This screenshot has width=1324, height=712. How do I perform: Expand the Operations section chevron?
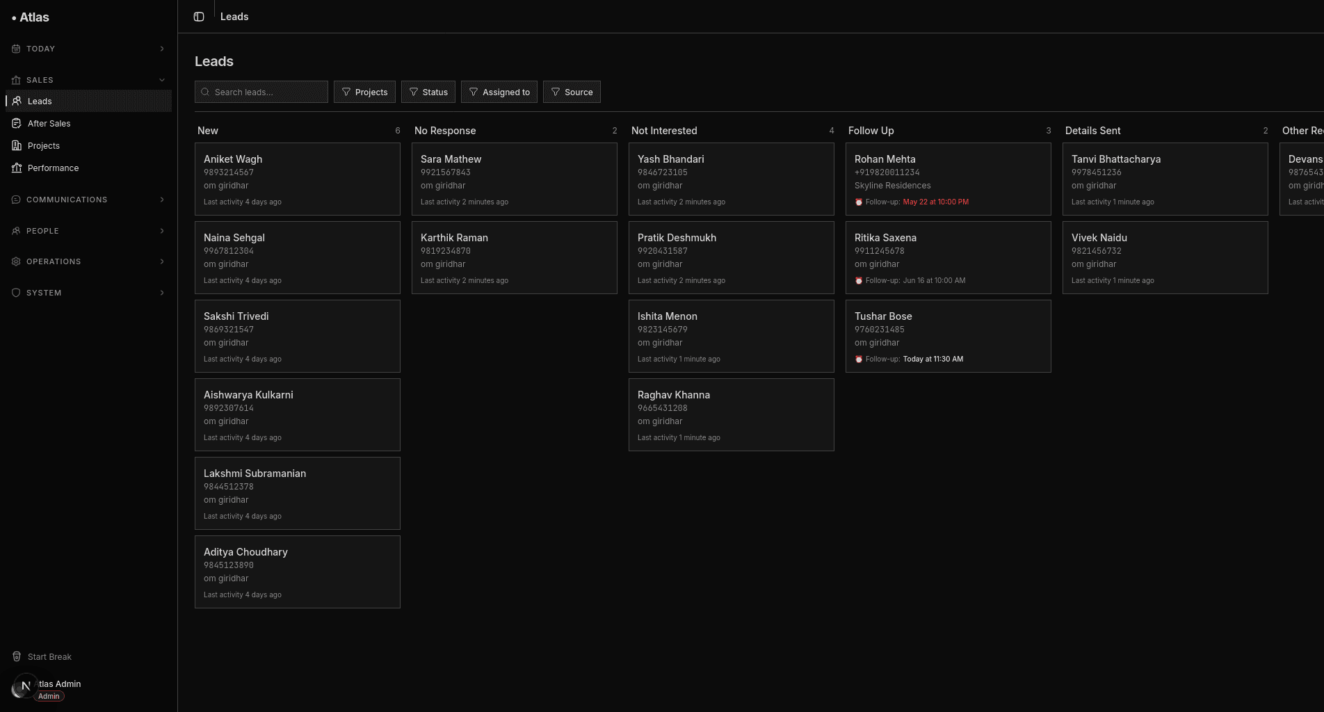point(162,261)
